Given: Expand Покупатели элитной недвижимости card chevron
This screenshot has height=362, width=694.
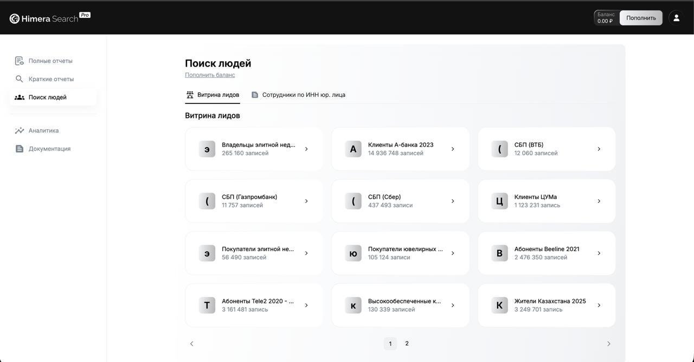Looking at the screenshot, I should tap(306, 253).
